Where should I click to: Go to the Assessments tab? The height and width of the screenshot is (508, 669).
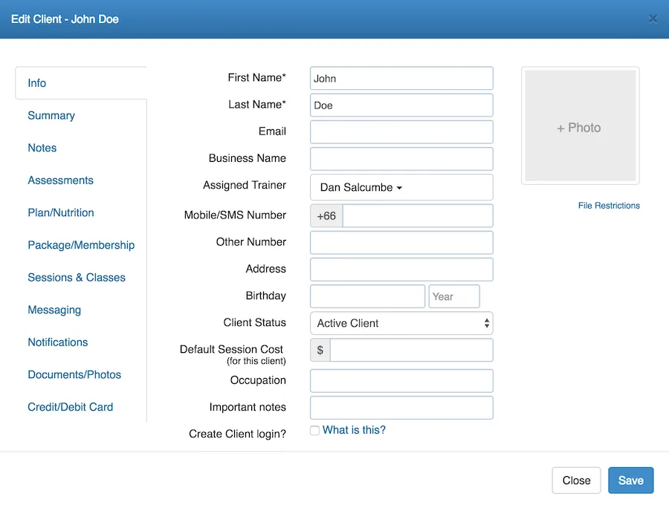tap(60, 180)
